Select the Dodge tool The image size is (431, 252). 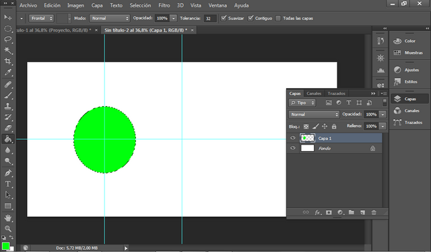pyautogui.click(x=8, y=161)
